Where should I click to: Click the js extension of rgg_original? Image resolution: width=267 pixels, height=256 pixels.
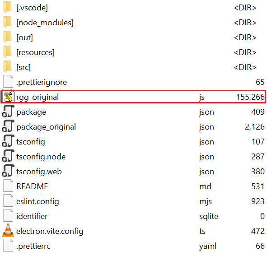pyautogui.click(x=202, y=98)
